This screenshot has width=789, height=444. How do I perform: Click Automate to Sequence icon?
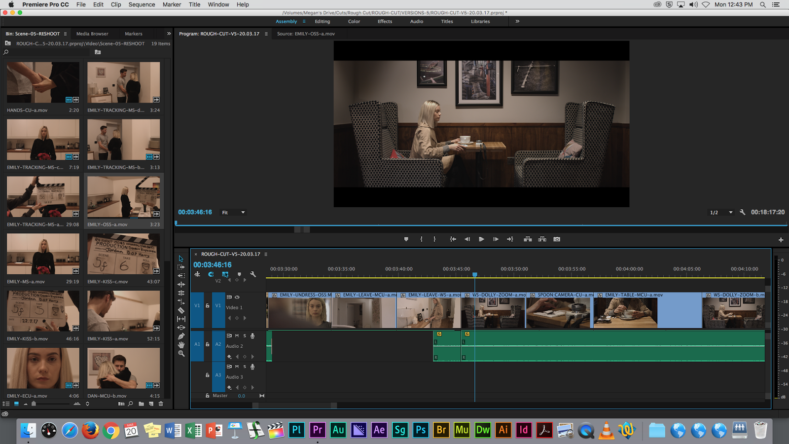tap(121, 404)
